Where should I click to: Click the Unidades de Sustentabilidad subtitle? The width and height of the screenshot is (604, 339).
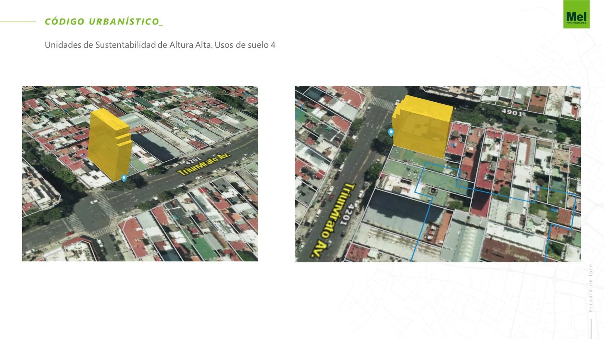tap(160, 45)
